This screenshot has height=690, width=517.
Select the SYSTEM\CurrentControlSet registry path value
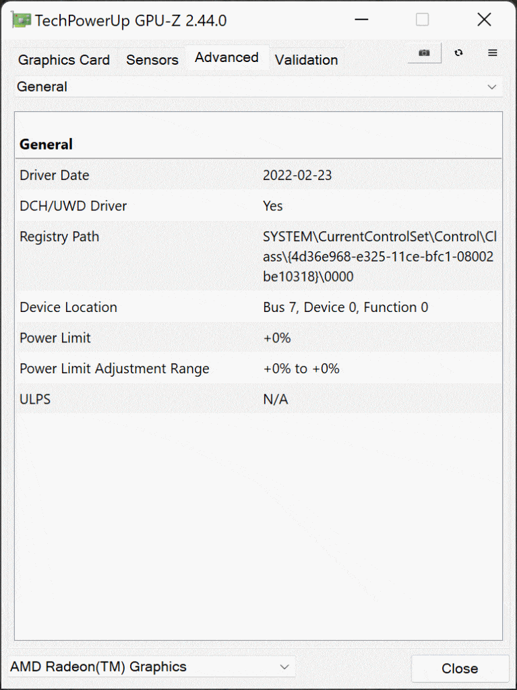tap(379, 257)
